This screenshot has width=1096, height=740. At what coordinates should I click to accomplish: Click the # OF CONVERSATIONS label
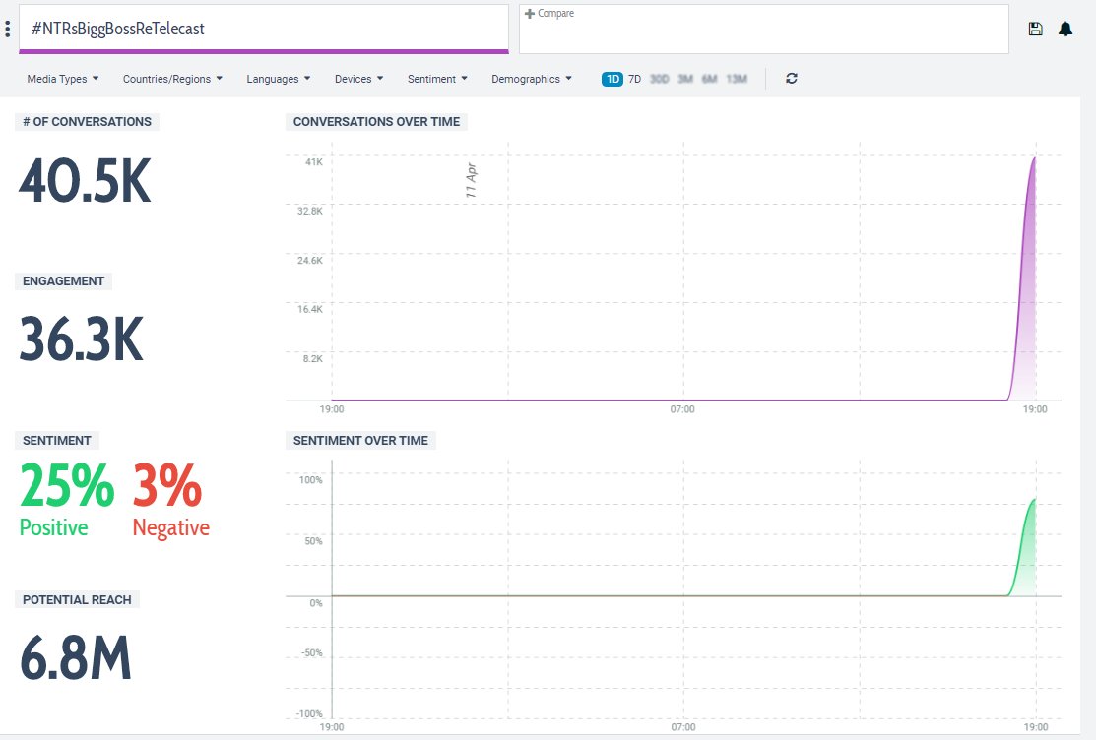click(87, 122)
